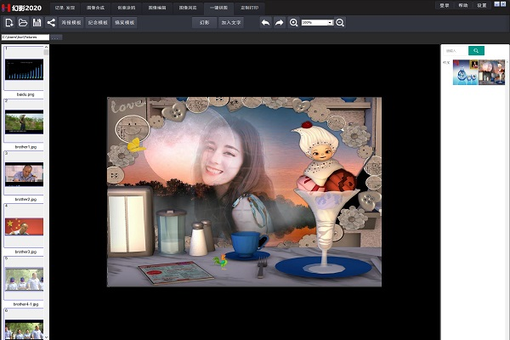Click the zoom out magnifier

[x=340, y=23]
